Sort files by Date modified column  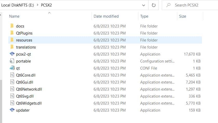(x=106, y=16)
